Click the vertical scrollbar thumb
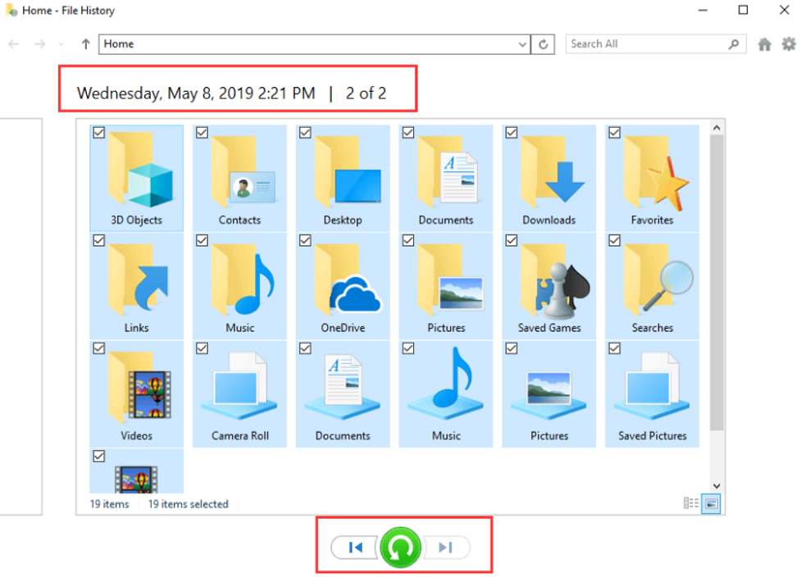805x577 pixels. tap(716, 282)
